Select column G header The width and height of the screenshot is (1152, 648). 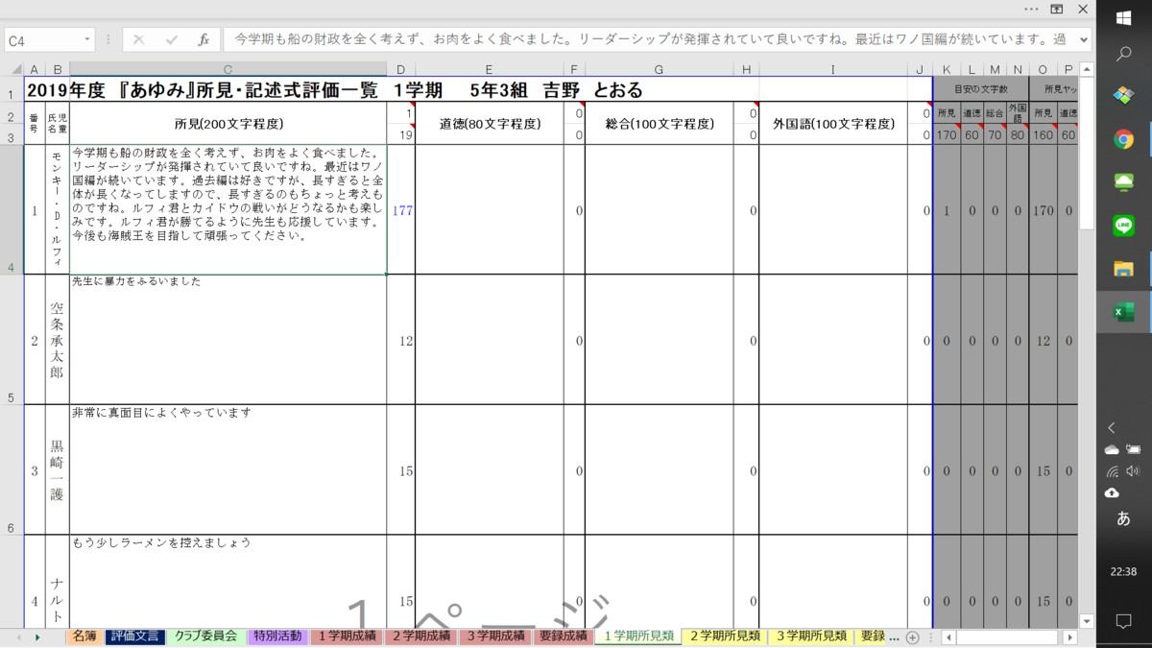[659, 69]
